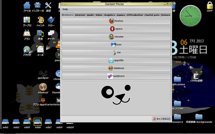Choose the slimboat browser button

(x=116, y=68)
